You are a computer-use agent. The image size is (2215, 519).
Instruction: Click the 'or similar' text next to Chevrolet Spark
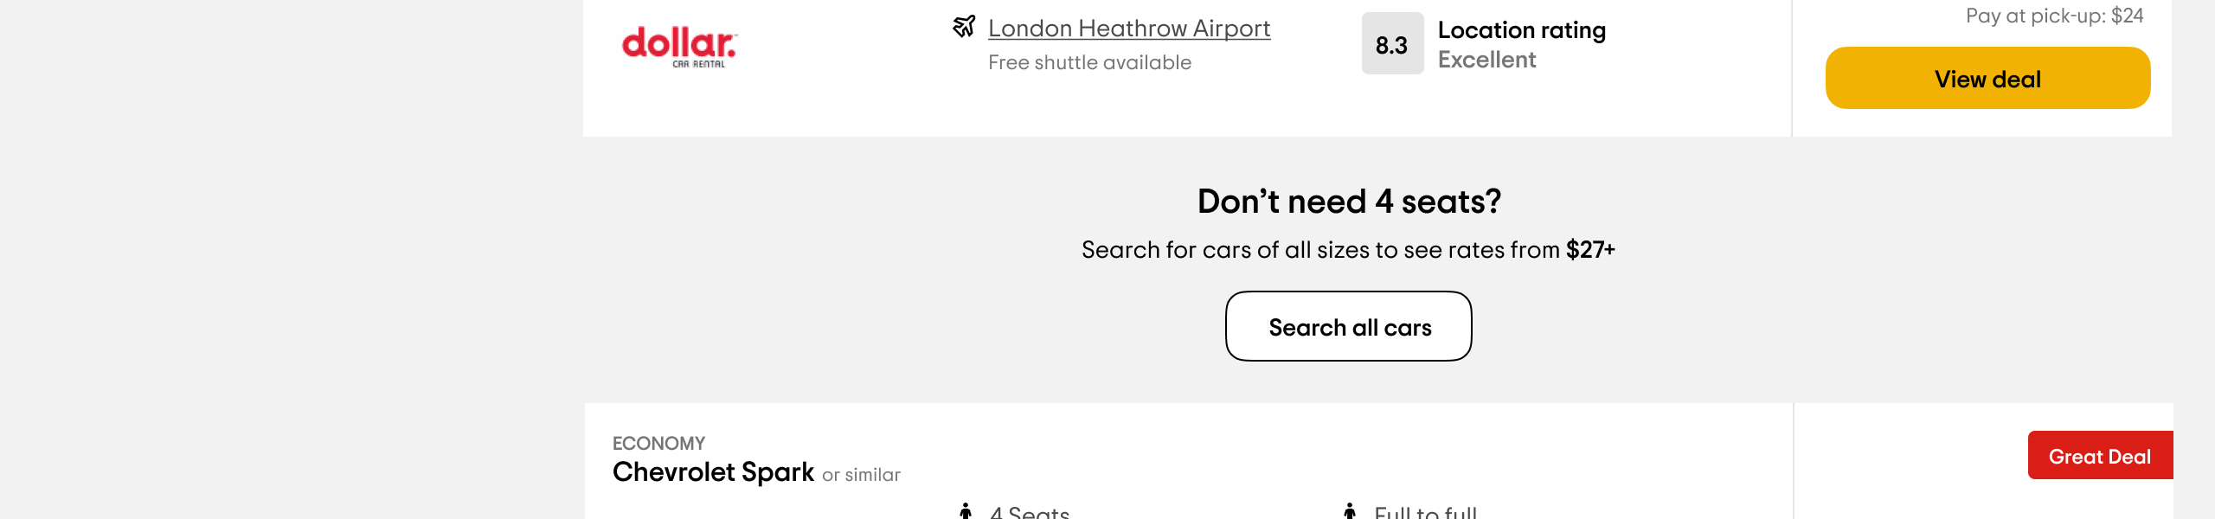861,475
